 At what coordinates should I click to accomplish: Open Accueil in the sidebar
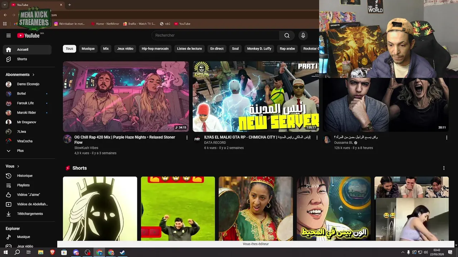(x=27, y=50)
